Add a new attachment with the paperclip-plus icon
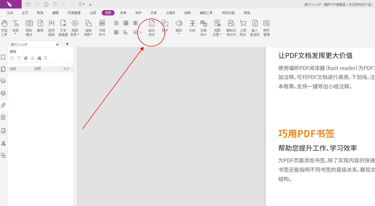Viewport: 375px width, 206px height. click(26, 58)
